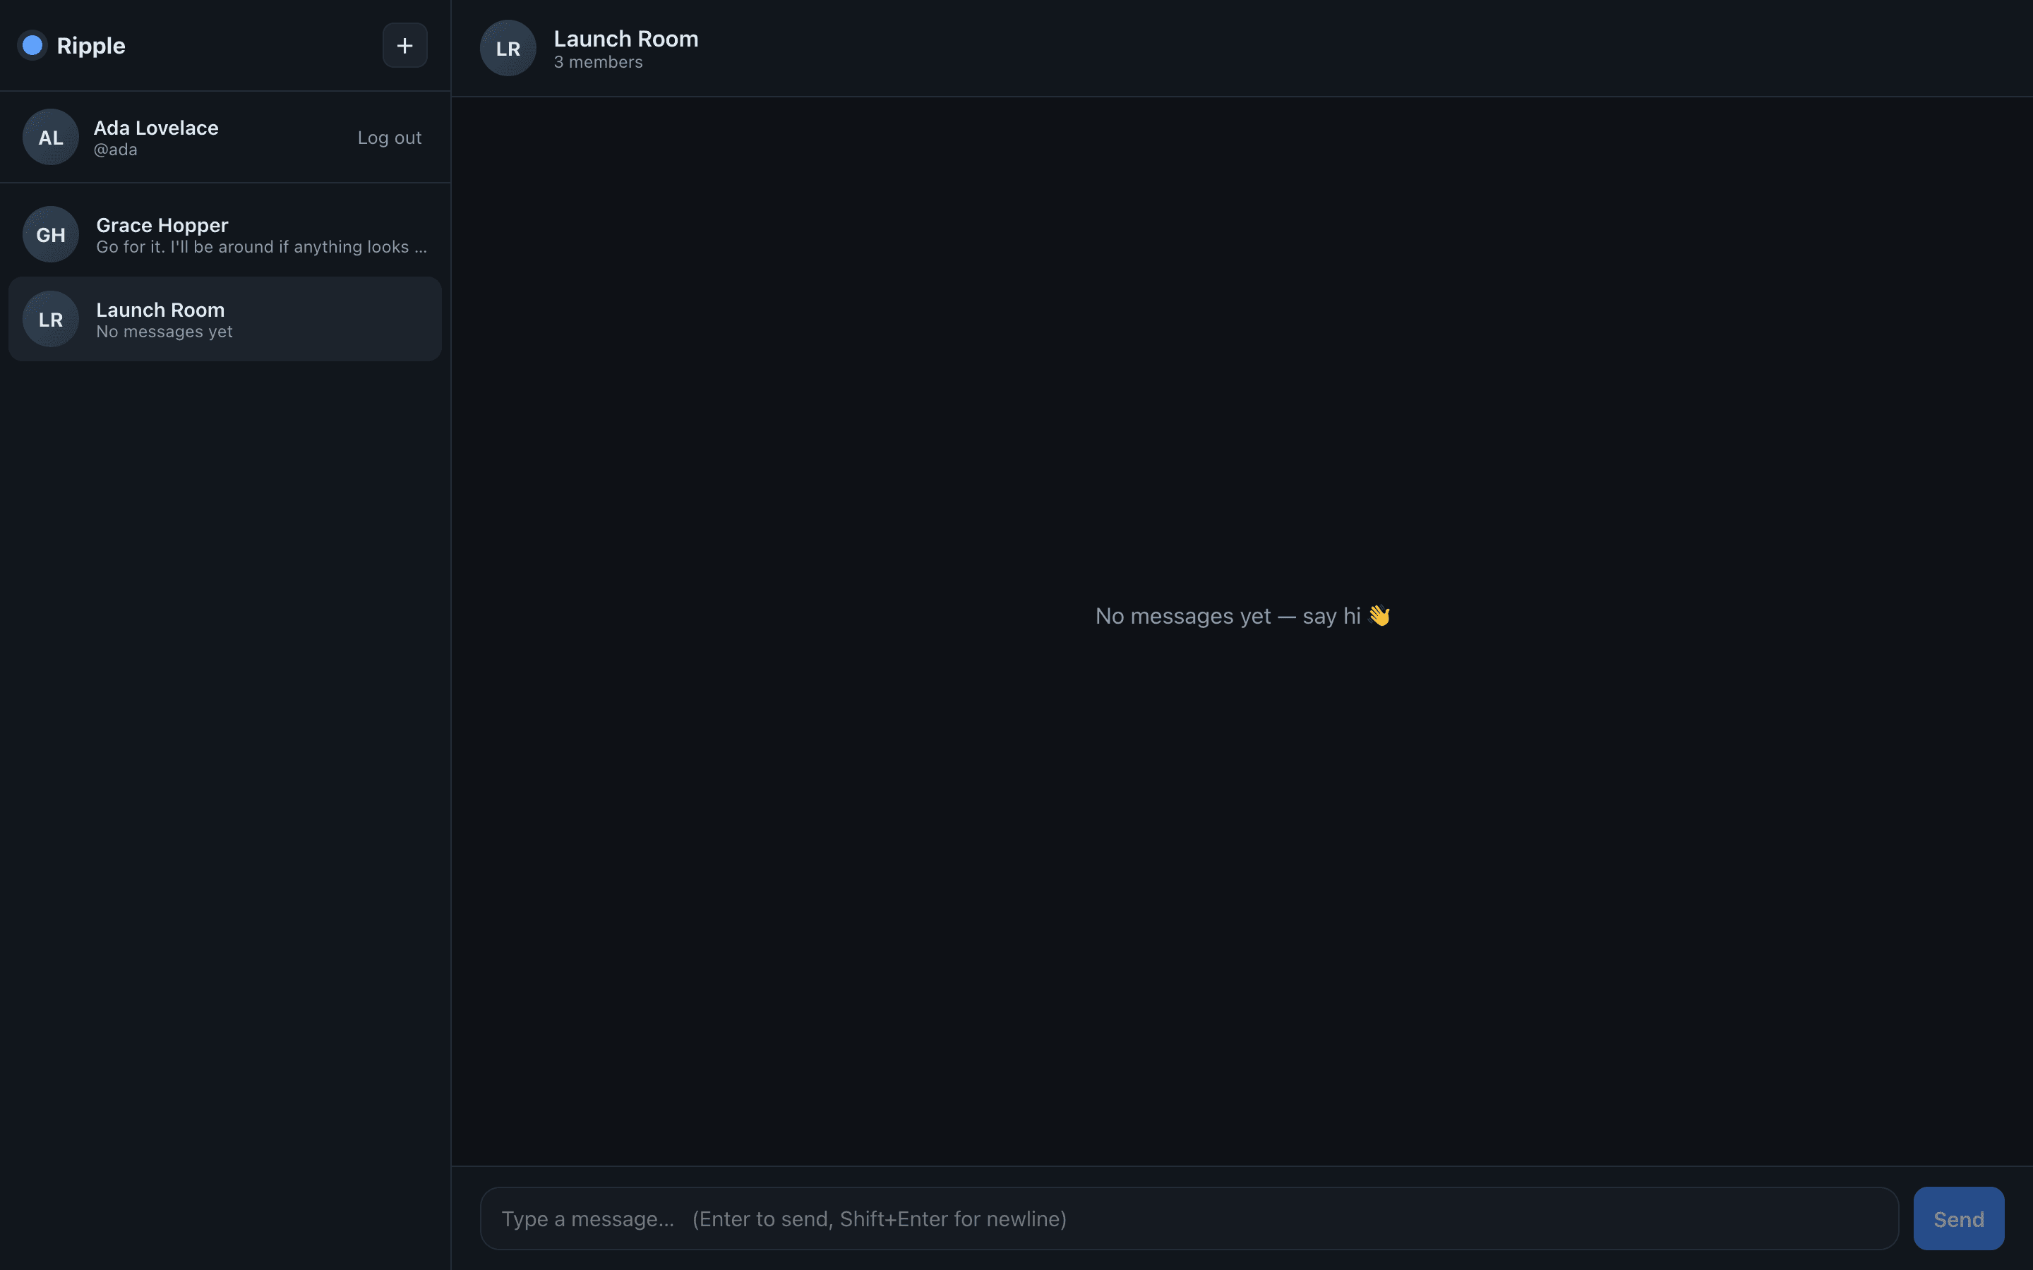2033x1270 pixels.
Task: Click the LR avatar in chat header
Action: pyautogui.click(x=508, y=49)
